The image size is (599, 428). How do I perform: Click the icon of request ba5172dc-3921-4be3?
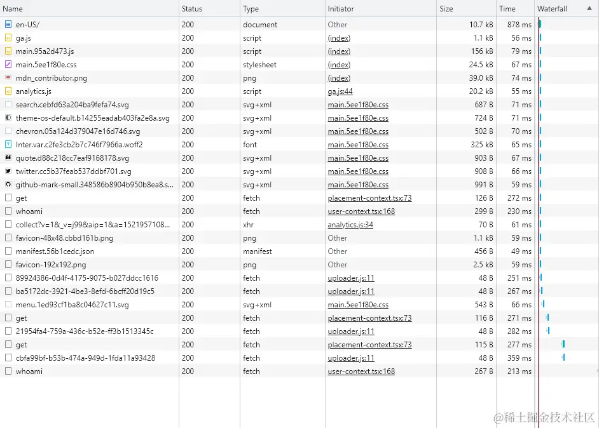[8, 291]
